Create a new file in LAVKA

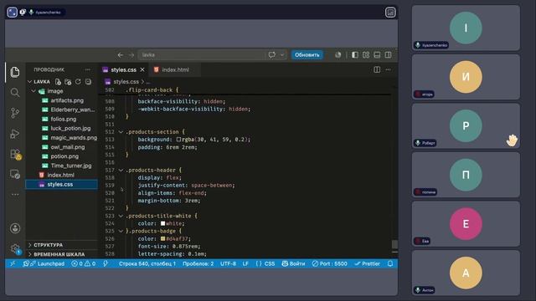point(58,82)
